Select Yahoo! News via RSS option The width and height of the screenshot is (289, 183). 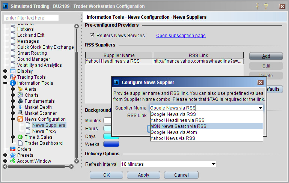(x=206, y=138)
